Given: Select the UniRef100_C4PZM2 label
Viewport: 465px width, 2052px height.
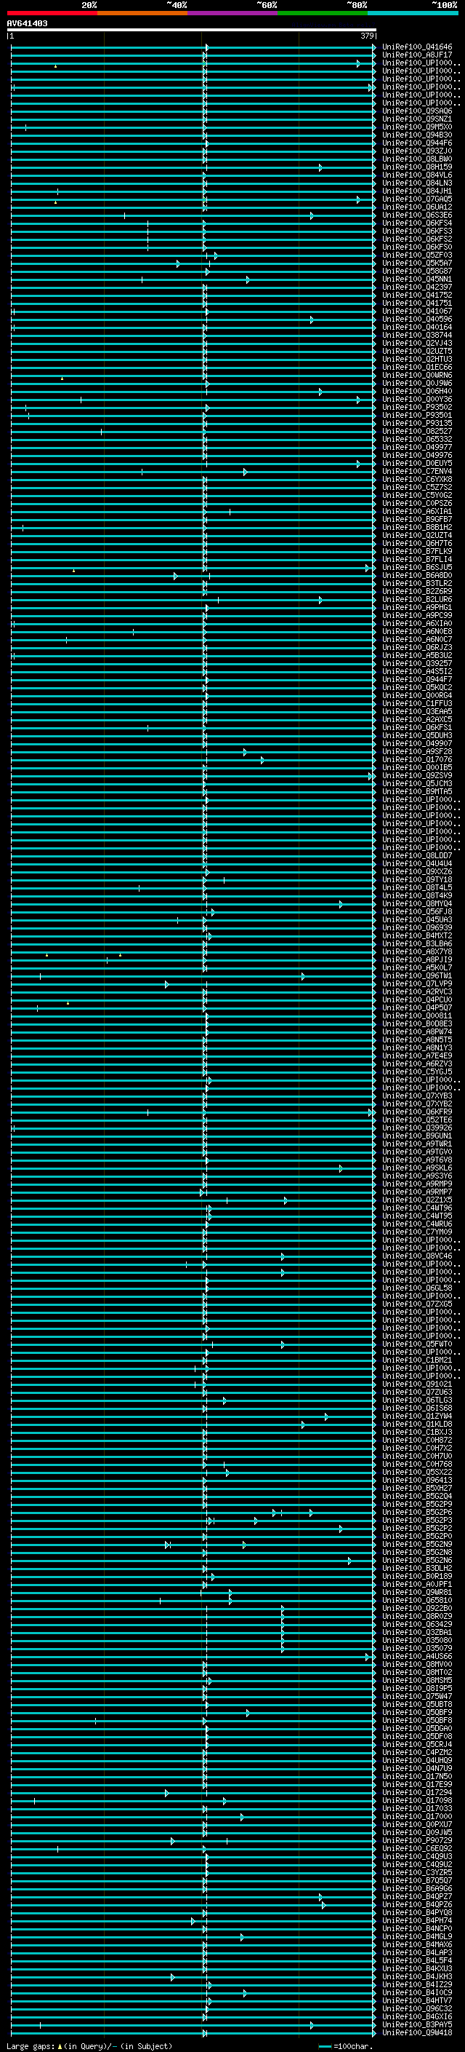Looking at the screenshot, I should (417, 1753).
